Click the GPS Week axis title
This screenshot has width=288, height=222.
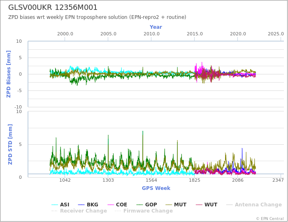tap(156, 188)
